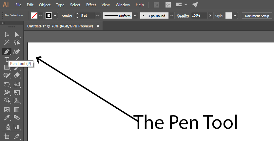Viewport: 274px width, 141px height.
Task: Select the Pen tool
Action: pyautogui.click(x=7, y=52)
